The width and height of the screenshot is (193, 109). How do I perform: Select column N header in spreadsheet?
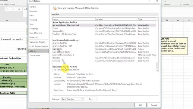tap(167, 20)
